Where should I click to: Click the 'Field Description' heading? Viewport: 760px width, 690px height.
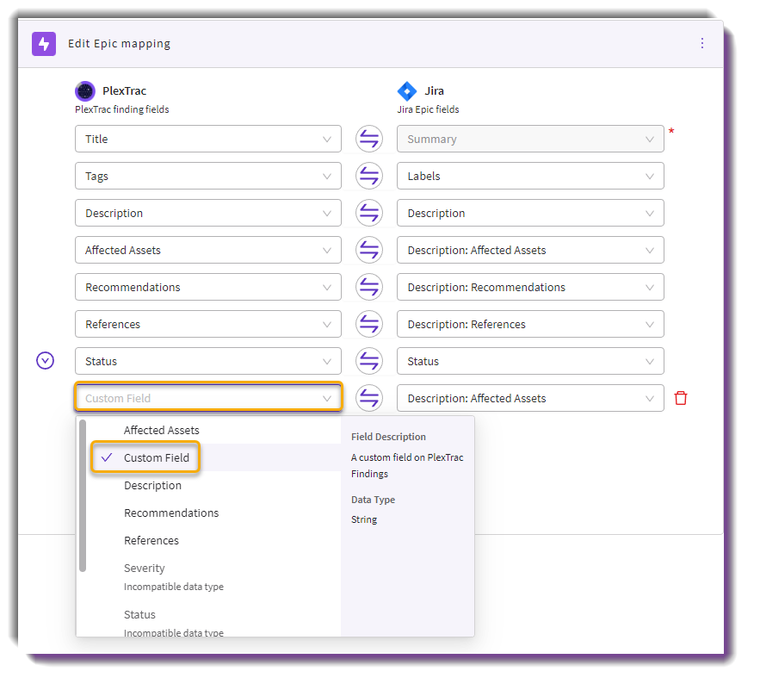(388, 437)
